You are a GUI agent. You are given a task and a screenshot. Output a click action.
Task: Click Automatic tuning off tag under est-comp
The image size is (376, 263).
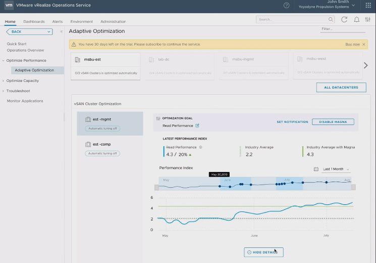102,153
